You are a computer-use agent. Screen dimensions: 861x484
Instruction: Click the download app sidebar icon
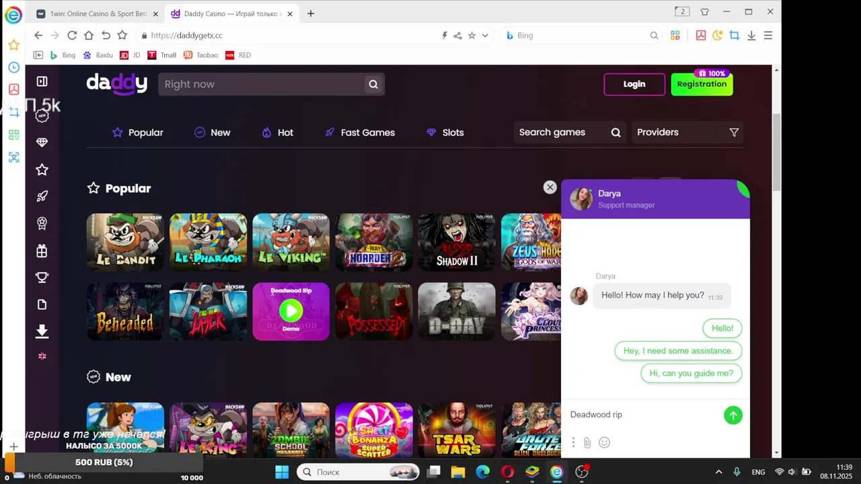pyautogui.click(x=42, y=331)
